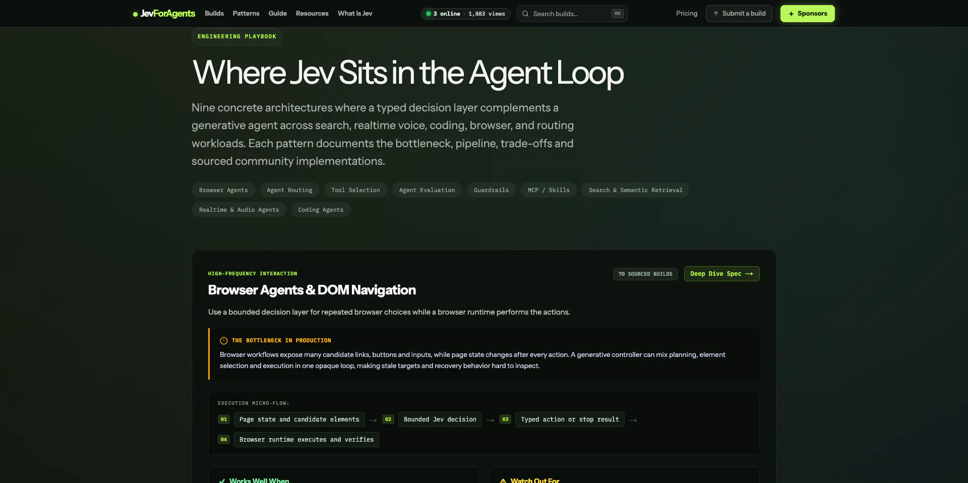Click the 'Where Jev Sits in the Agent Loop' title
This screenshot has height=483, width=968.
pos(408,73)
